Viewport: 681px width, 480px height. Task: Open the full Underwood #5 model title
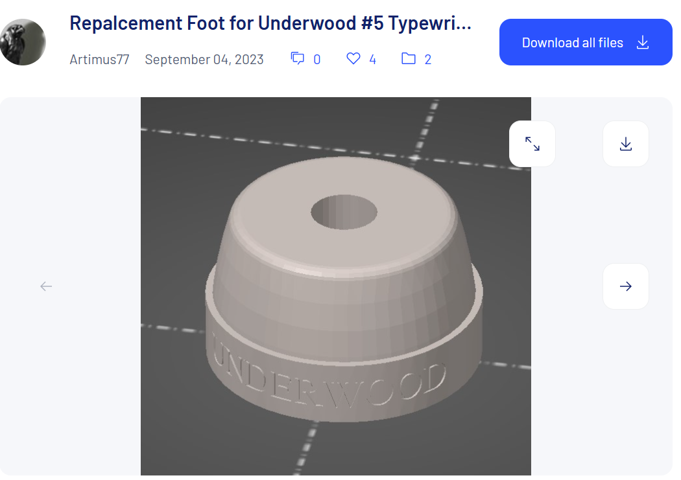click(270, 23)
